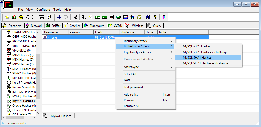Click the recycle bin remove icon

[66, 17]
